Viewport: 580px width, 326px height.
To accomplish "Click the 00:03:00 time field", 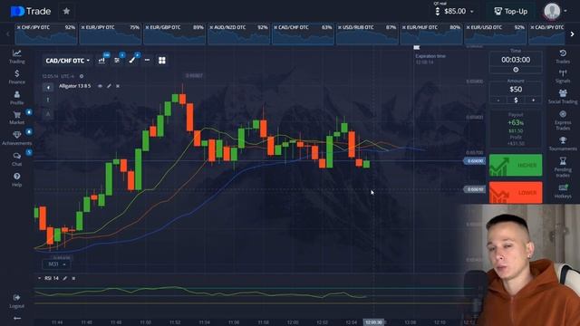I will [x=516, y=60].
